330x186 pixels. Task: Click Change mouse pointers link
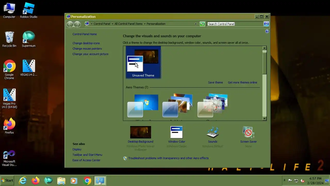tap(87, 49)
